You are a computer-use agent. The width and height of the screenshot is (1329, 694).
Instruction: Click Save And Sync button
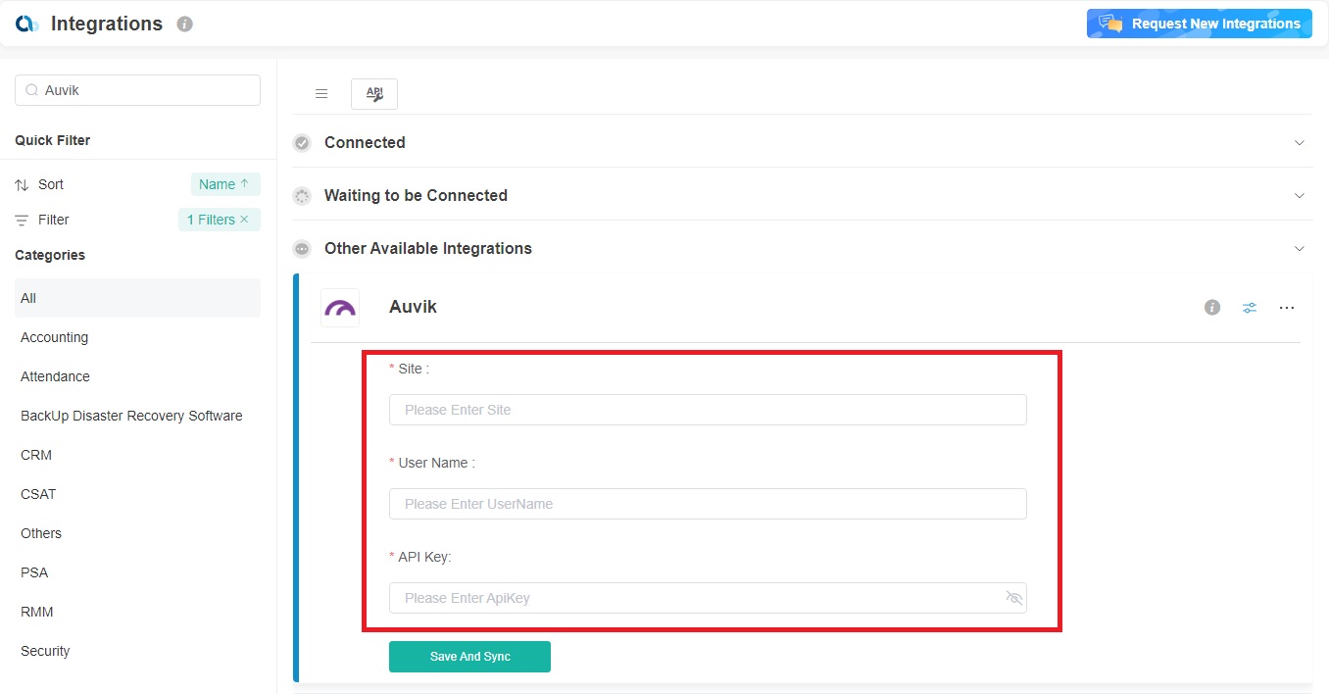469,657
